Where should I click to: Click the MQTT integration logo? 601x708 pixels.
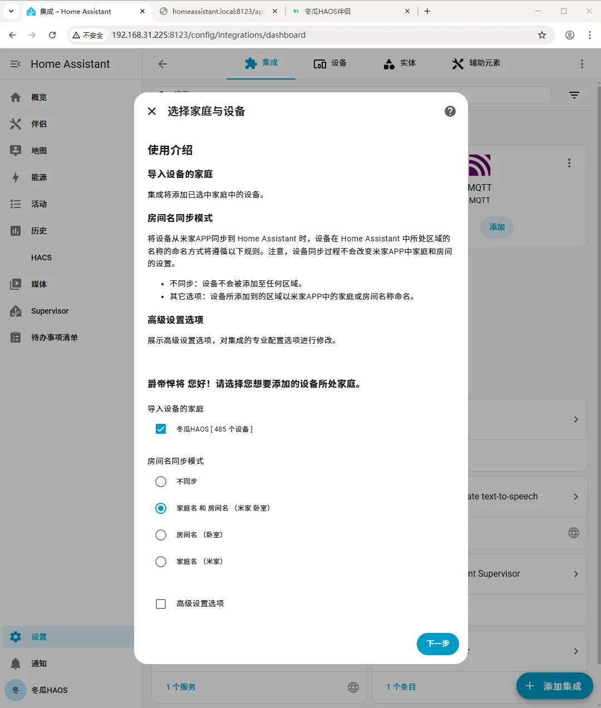pos(480,165)
